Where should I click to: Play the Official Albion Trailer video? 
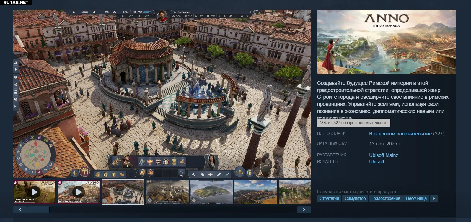(x=34, y=192)
